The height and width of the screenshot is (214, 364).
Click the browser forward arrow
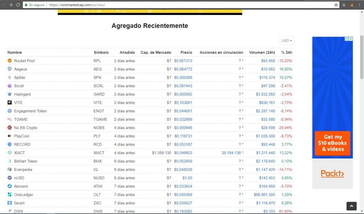11,5
